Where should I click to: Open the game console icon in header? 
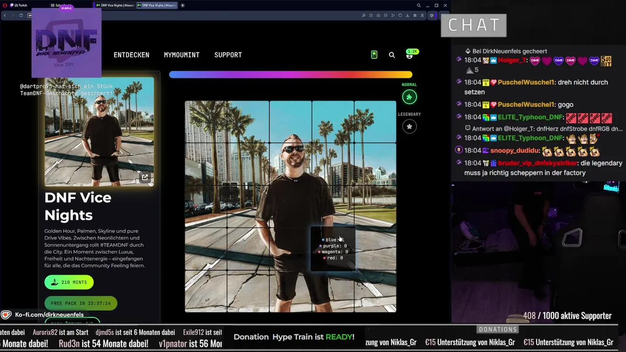point(374,55)
